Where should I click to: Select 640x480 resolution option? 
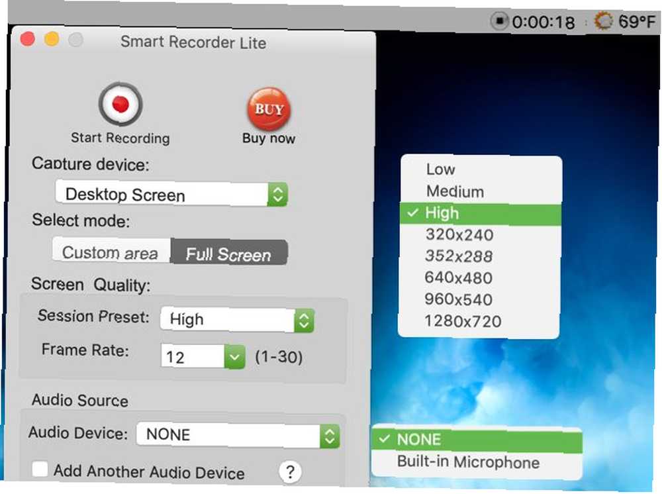(x=479, y=278)
